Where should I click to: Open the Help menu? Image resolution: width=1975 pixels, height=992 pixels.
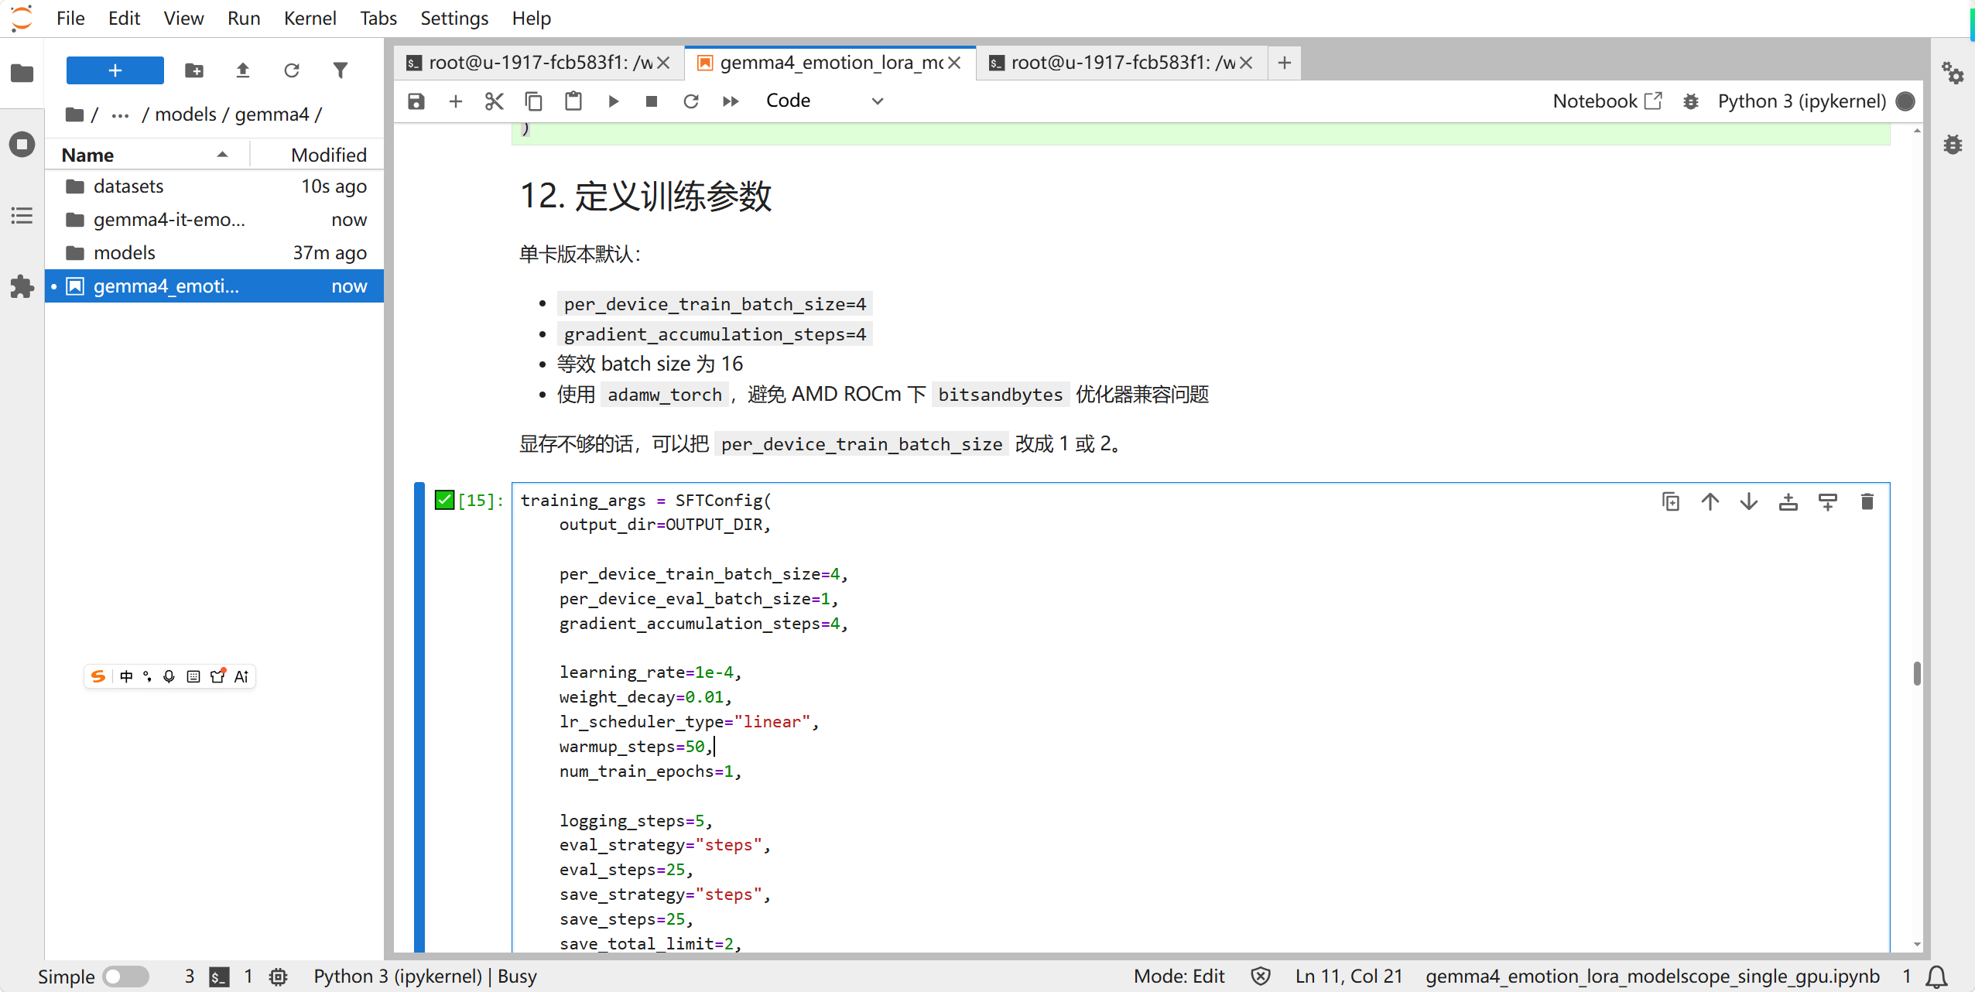pyautogui.click(x=532, y=18)
